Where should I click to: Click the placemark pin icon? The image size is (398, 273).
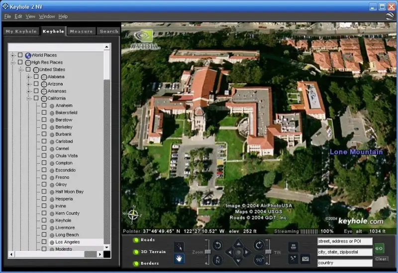point(294,259)
